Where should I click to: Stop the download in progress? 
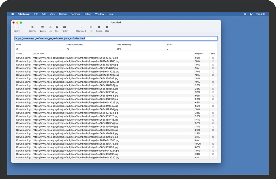tap(107, 27)
